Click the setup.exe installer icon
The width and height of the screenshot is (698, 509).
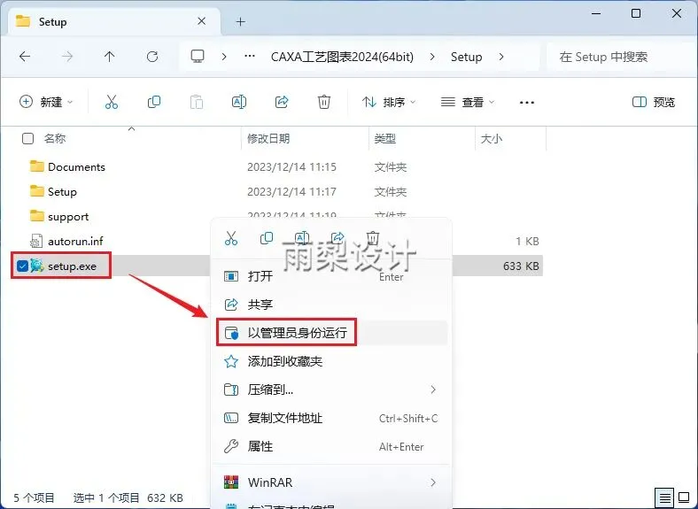click(37, 266)
